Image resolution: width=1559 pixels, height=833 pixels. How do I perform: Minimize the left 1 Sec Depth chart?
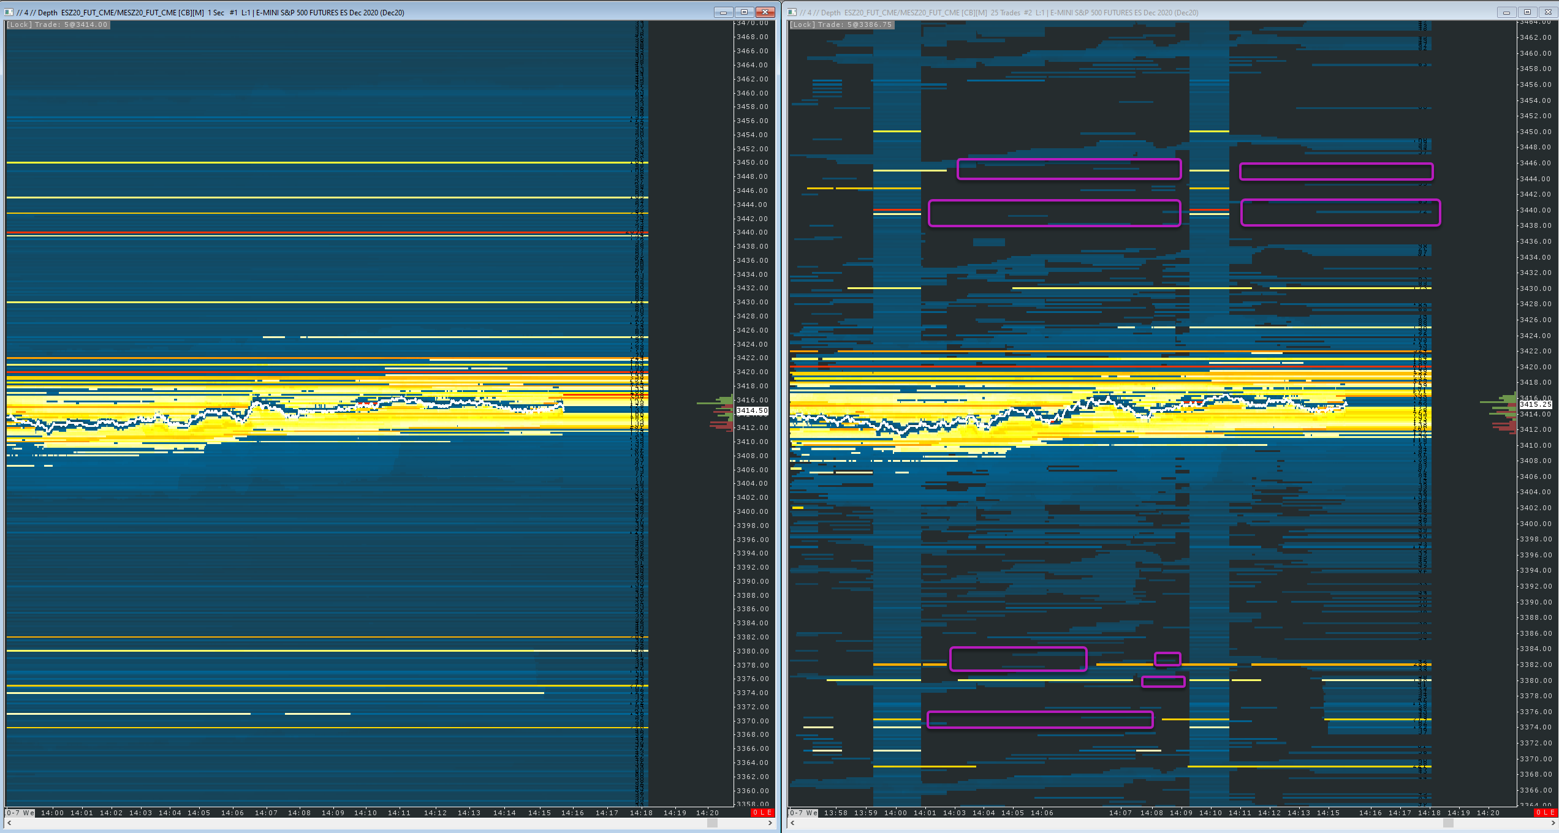[723, 12]
